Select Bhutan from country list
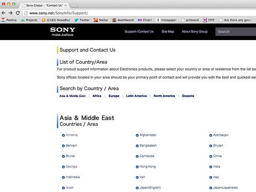The width and height of the screenshot is (256, 192). 216,146
